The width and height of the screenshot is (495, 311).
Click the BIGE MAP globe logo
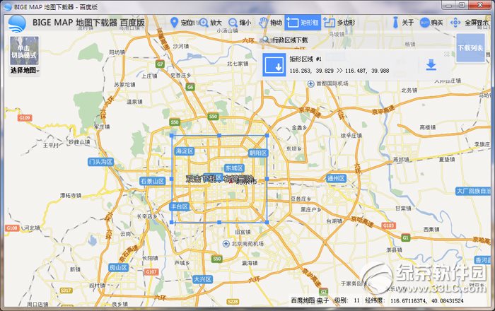pos(17,23)
